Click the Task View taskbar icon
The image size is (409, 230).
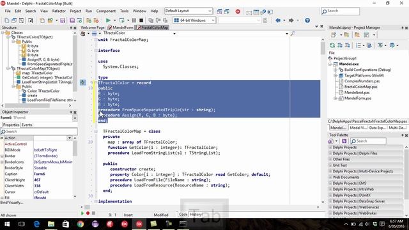tap(22, 224)
